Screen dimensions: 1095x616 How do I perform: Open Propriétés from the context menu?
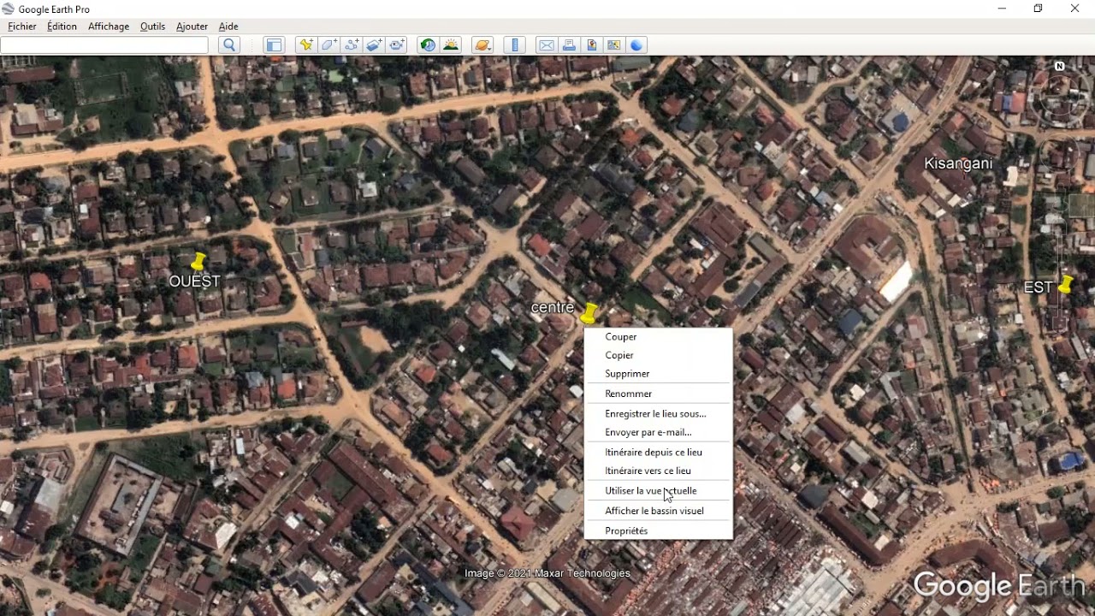(x=658, y=531)
